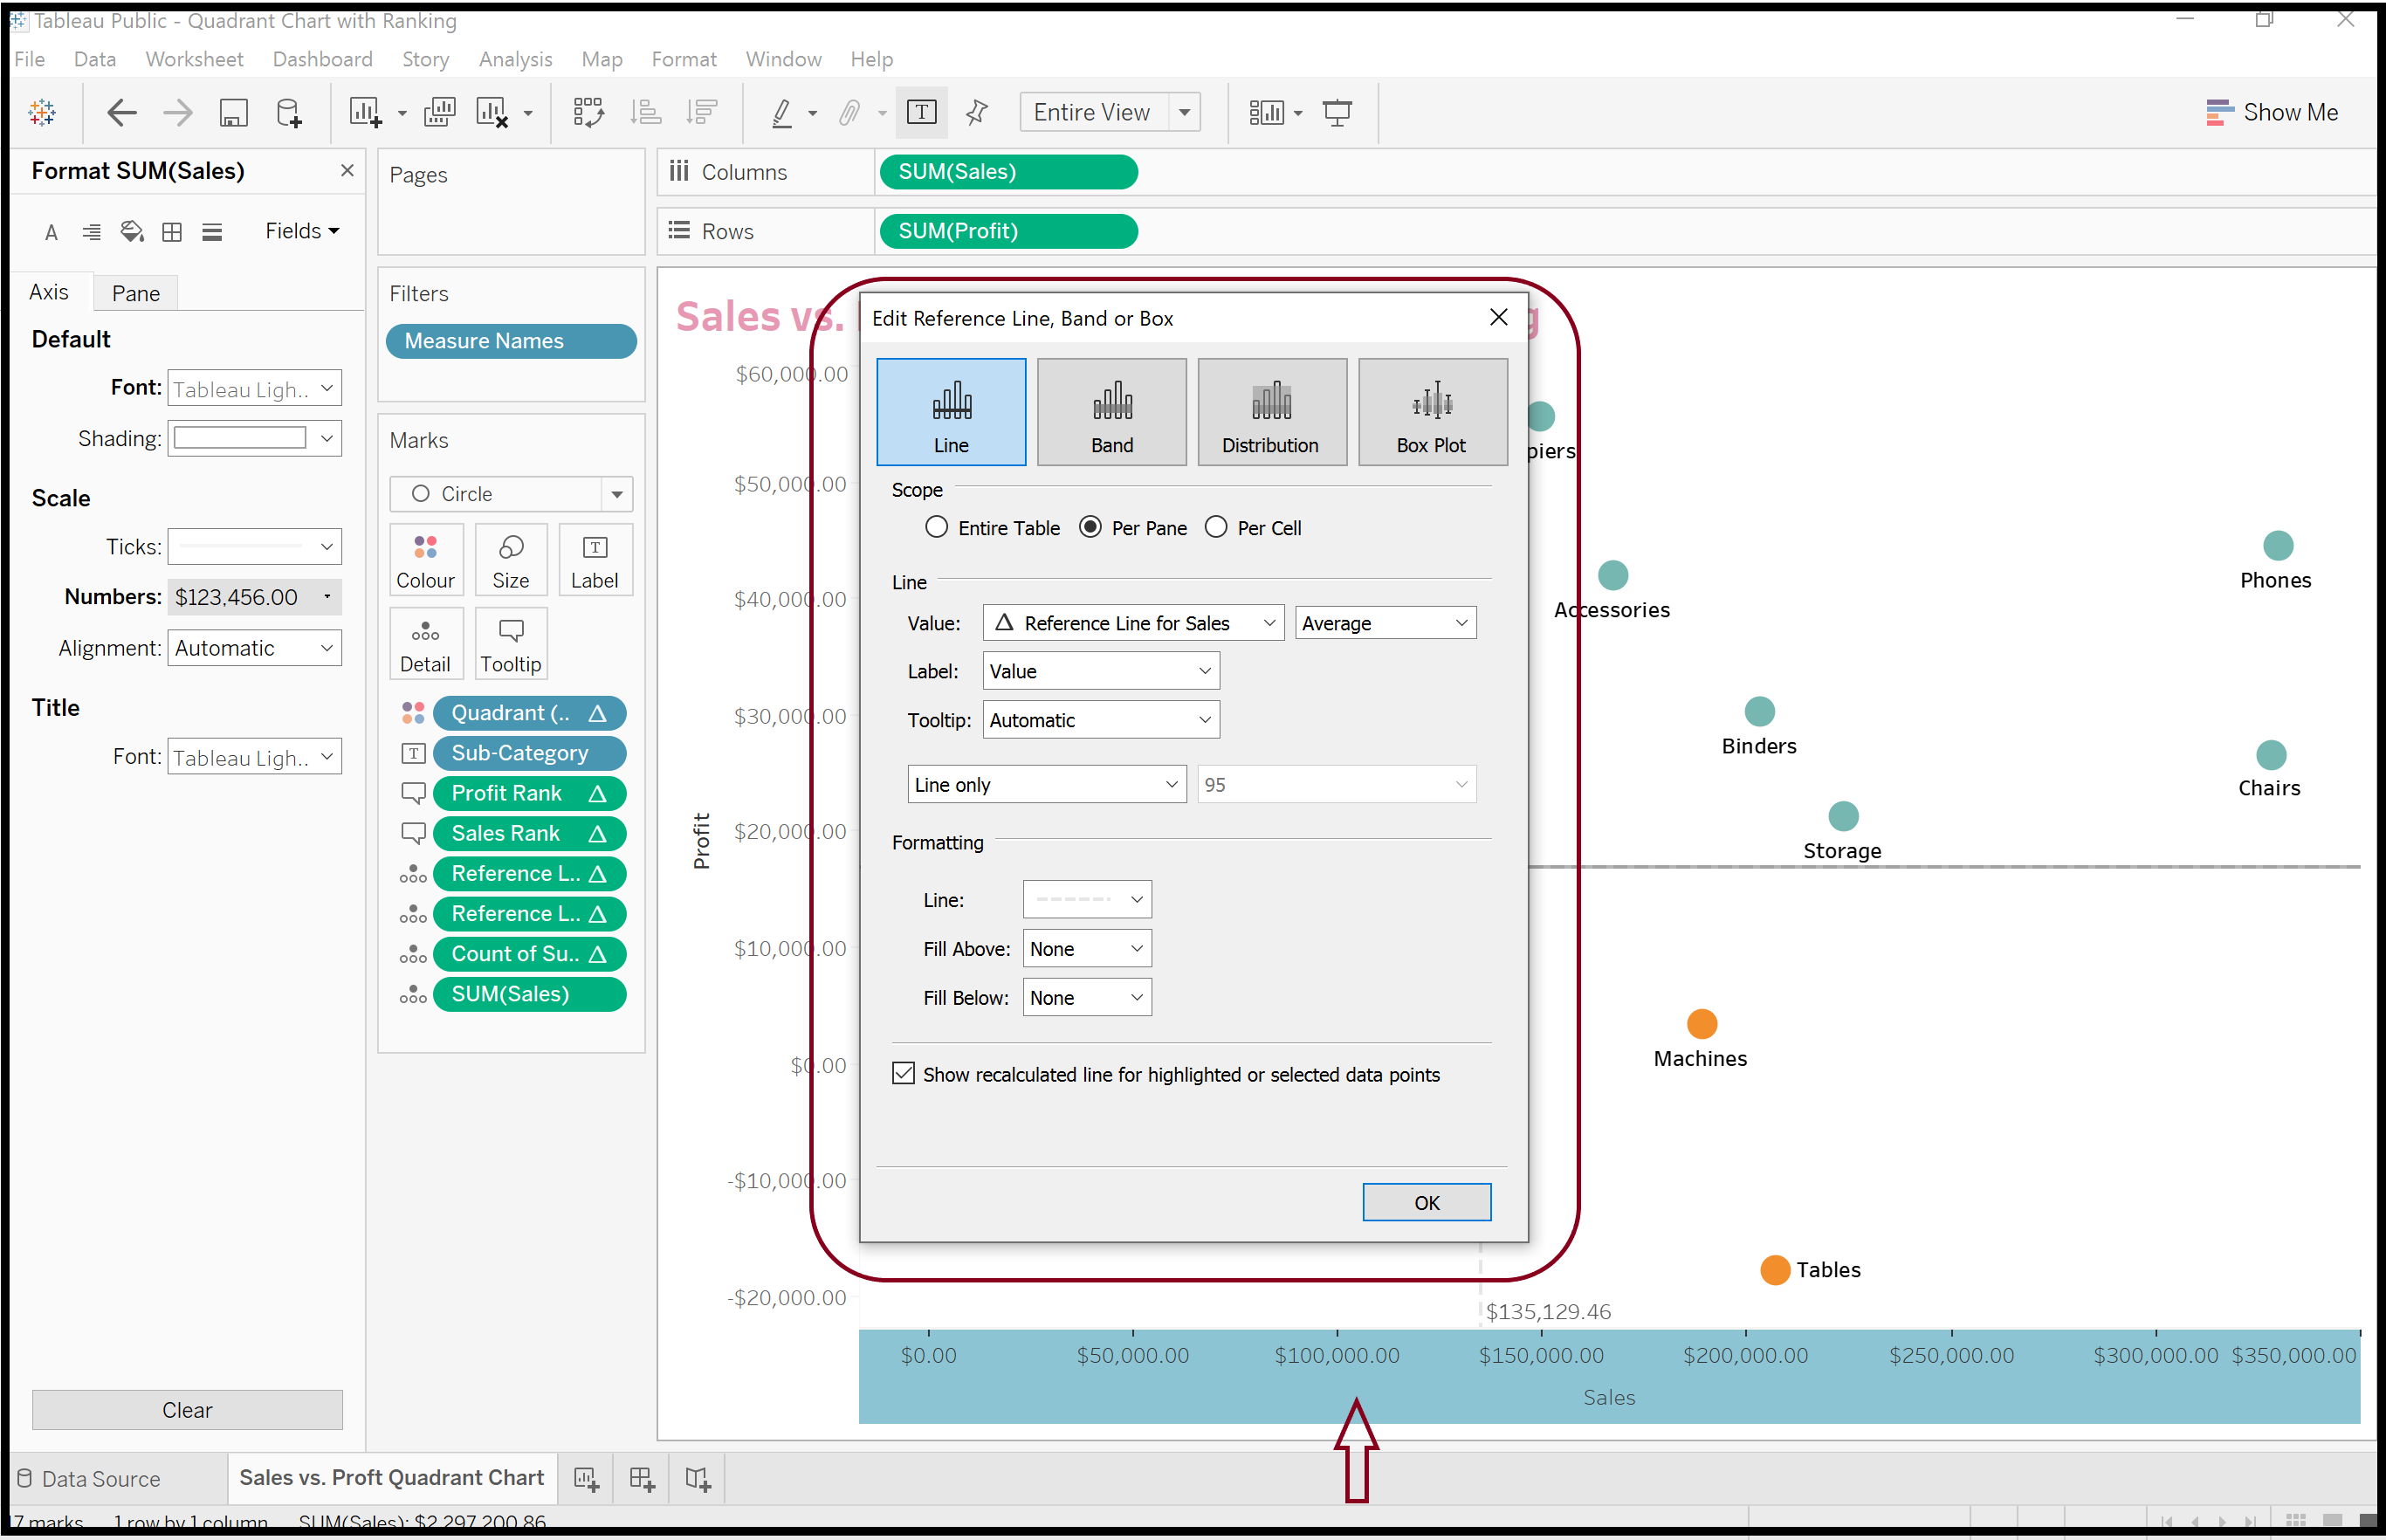Open the Ticks colour swatch dropdown

pos(254,547)
